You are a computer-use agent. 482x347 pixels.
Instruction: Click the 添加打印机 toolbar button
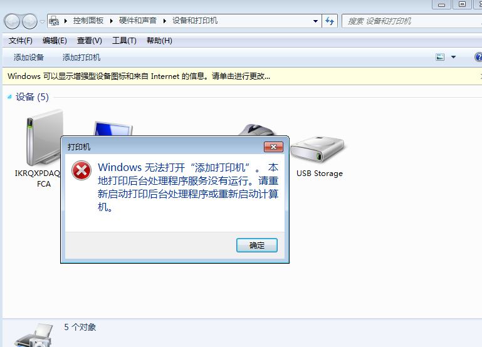point(81,58)
